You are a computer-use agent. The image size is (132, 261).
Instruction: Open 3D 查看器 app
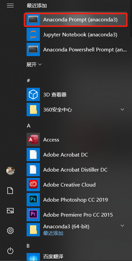tap(55, 95)
